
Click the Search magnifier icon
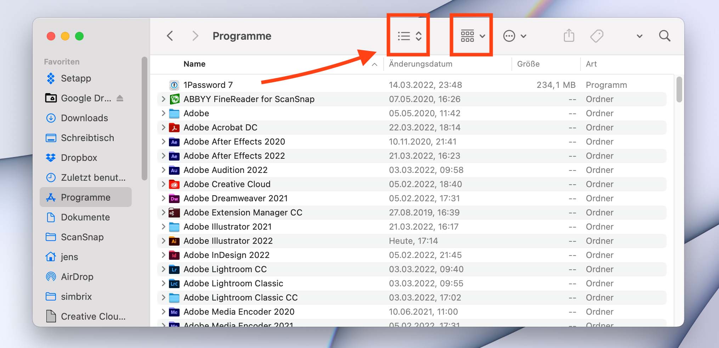[x=664, y=36]
